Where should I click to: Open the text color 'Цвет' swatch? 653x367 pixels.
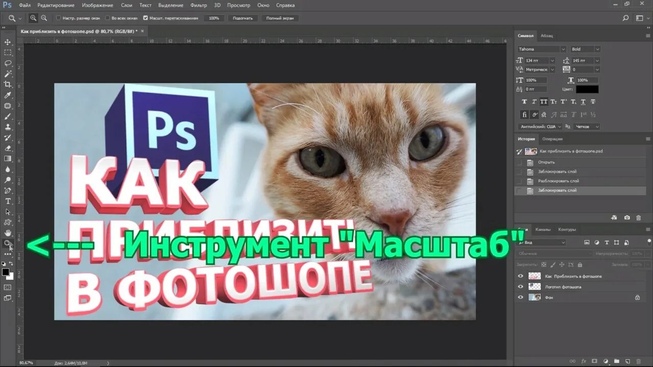pyautogui.click(x=587, y=89)
